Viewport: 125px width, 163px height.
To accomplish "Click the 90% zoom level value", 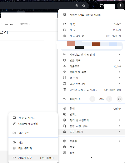I will [x=101, y=99].
